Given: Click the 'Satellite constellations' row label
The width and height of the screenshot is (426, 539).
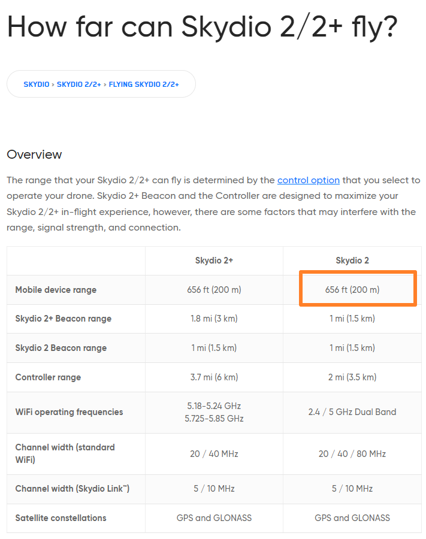Looking at the screenshot, I should point(61,517).
